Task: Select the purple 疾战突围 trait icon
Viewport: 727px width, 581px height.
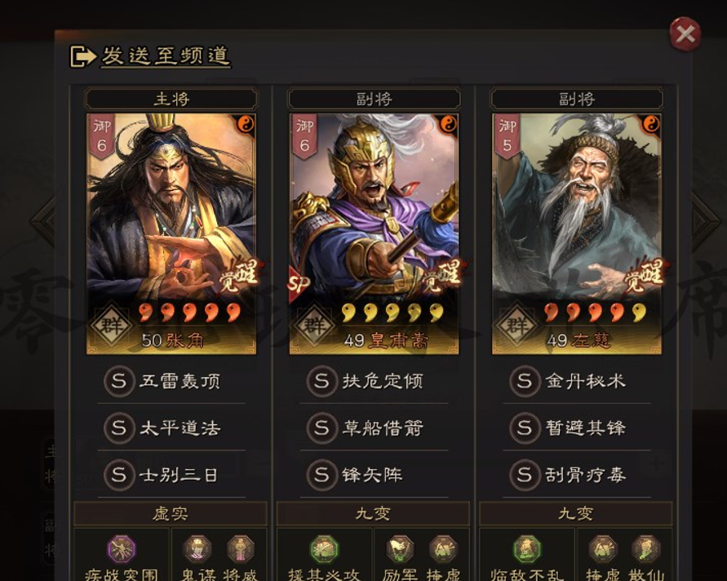Action: coord(122,549)
